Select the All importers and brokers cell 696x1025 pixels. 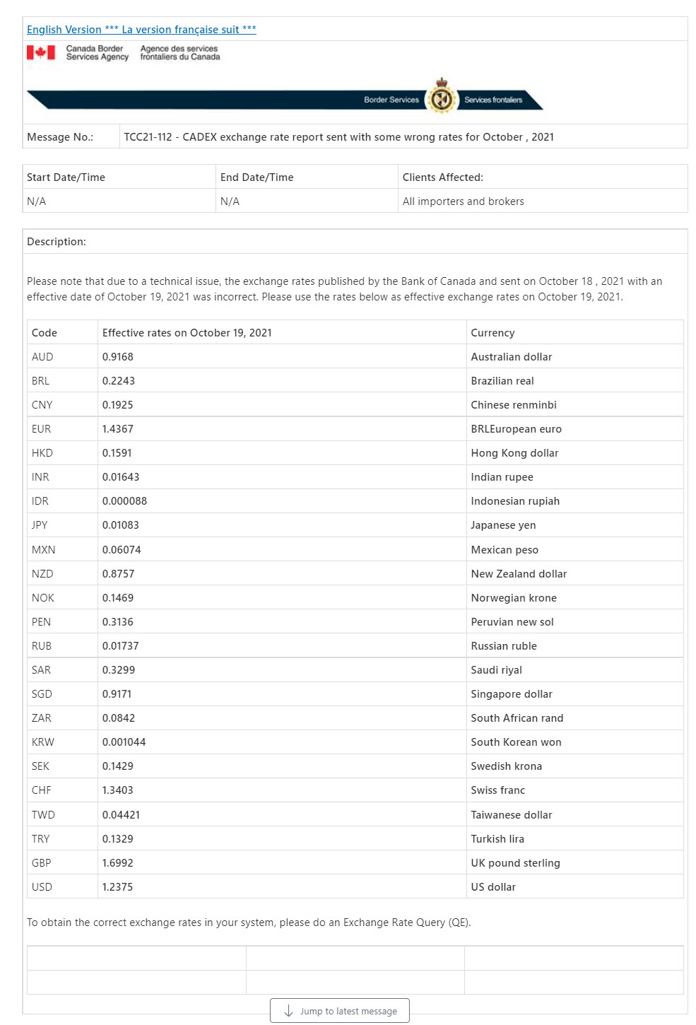[x=543, y=201]
